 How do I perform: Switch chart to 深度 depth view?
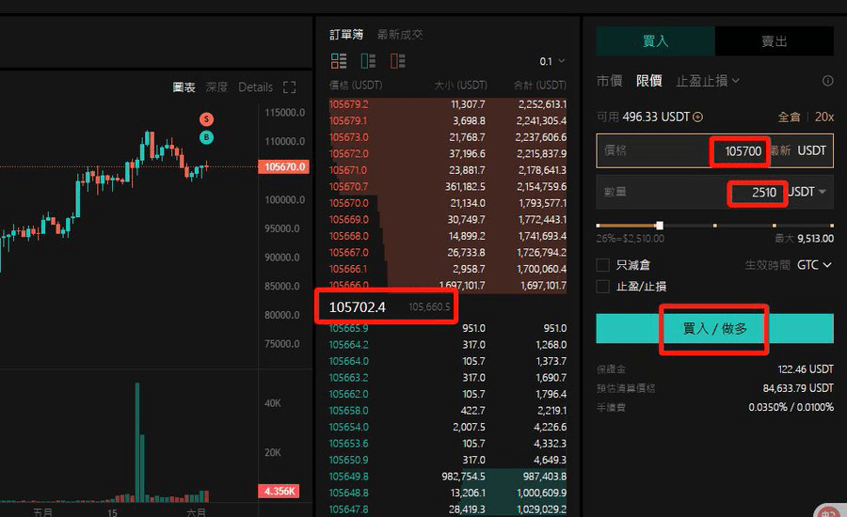tap(216, 87)
